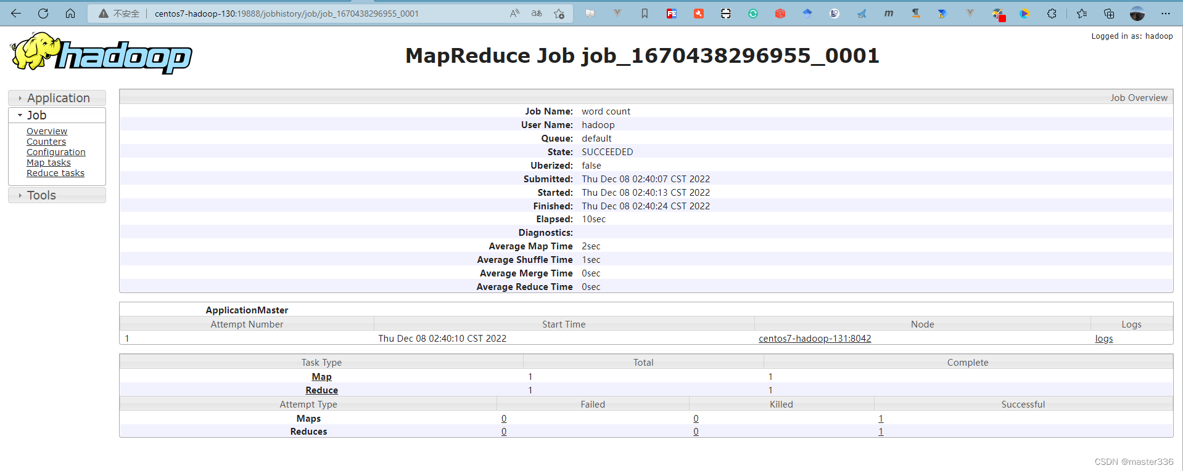This screenshot has height=471, width=1183.
Task: Open node centos7-hadoop-131:8042 link
Action: [815, 339]
